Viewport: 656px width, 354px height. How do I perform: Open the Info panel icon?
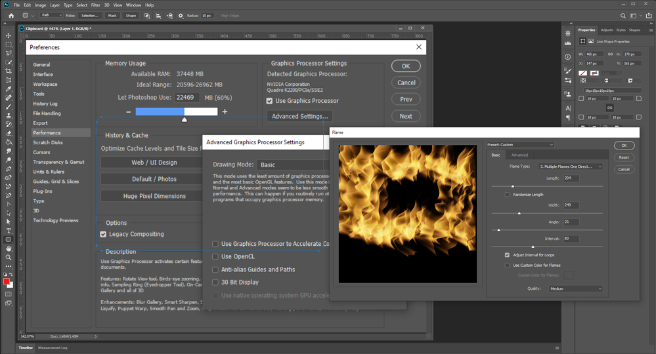pos(568,57)
